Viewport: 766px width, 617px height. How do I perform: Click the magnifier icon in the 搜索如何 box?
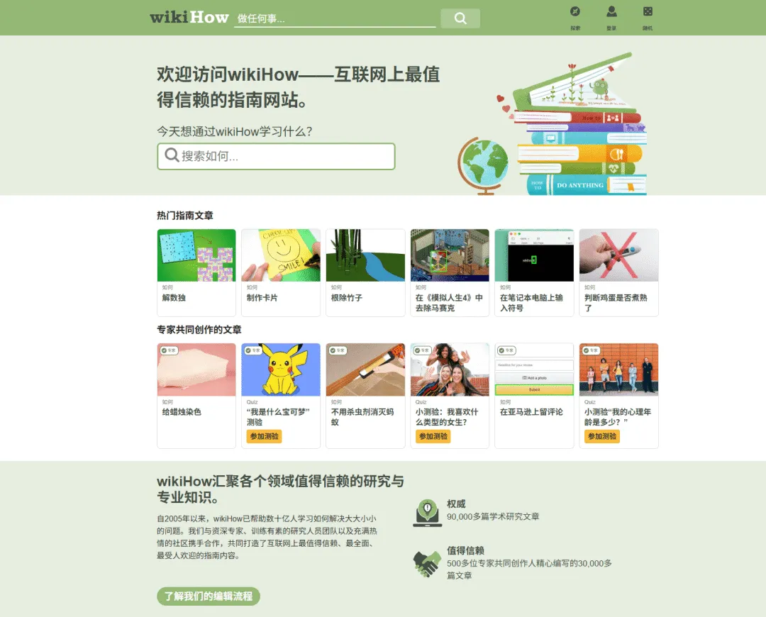[x=172, y=155]
